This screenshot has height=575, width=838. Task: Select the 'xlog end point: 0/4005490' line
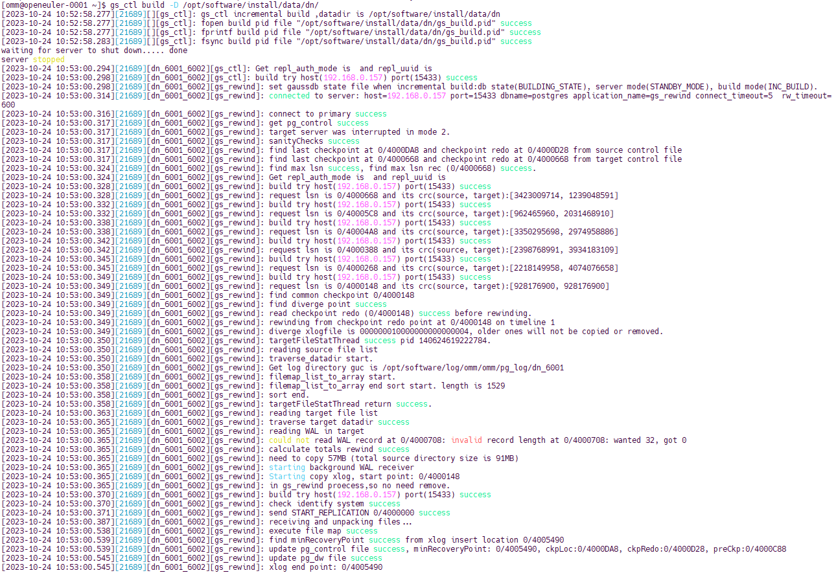[x=192, y=567]
